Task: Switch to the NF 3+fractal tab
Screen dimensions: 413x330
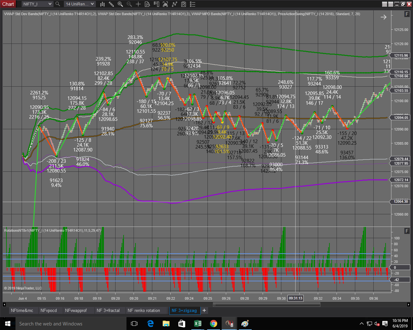Action: pyautogui.click(x=108, y=311)
